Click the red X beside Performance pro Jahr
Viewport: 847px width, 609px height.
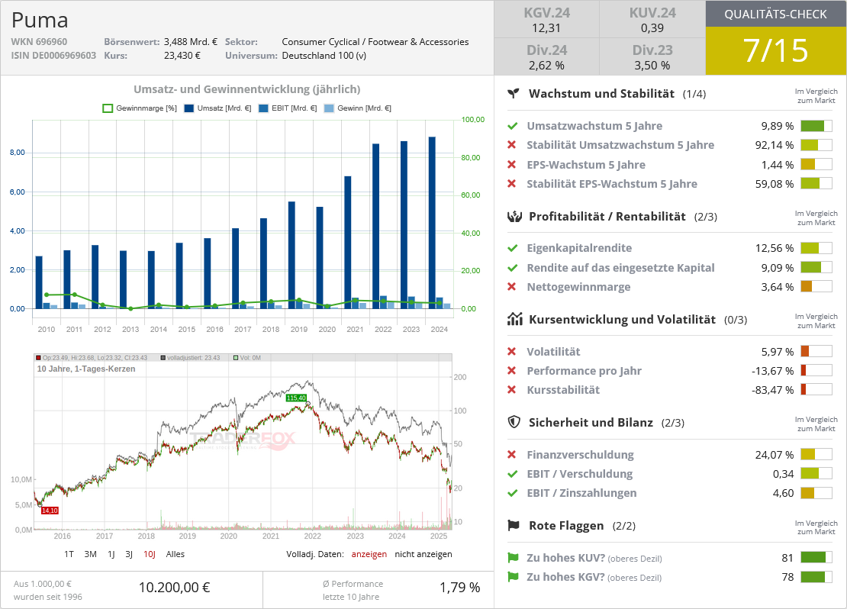(511, 370)
